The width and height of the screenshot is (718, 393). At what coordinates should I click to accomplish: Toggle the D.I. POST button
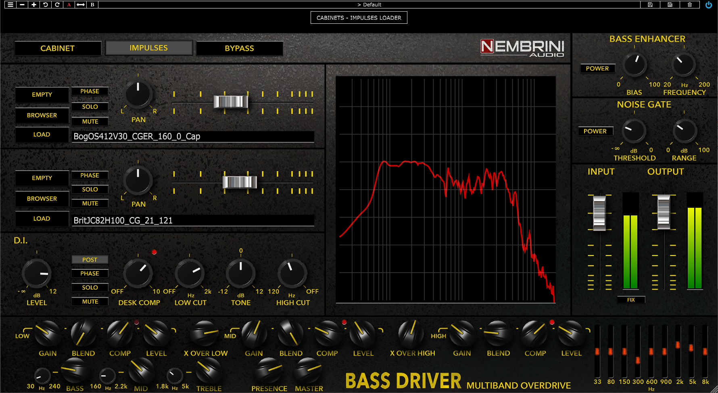[x=90, y=260]
